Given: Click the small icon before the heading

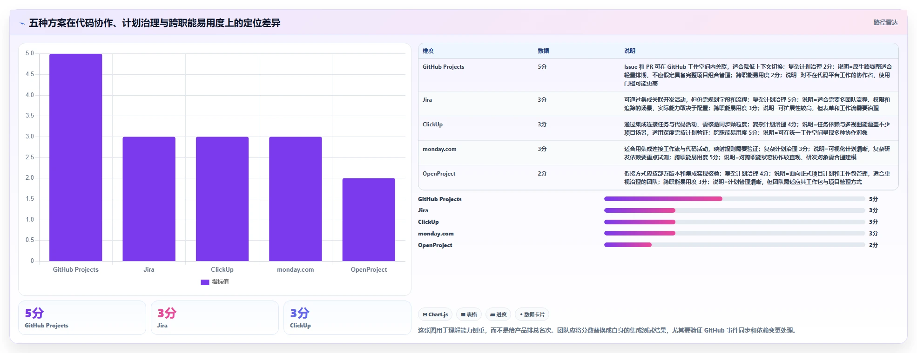Looking at the screenshot, I should (x=22, y=23).
